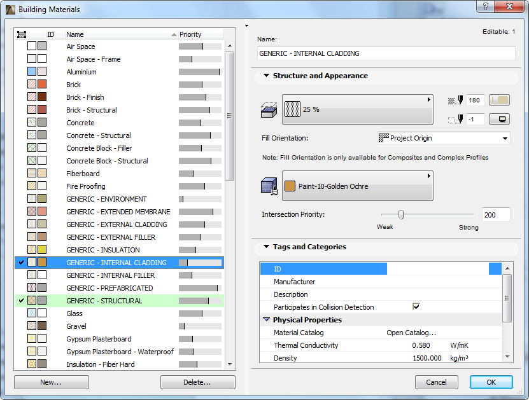Select the GENERIC - ENVIRONMENT row
This screenshot has width=529, height=400.
[x=120, y=199]
